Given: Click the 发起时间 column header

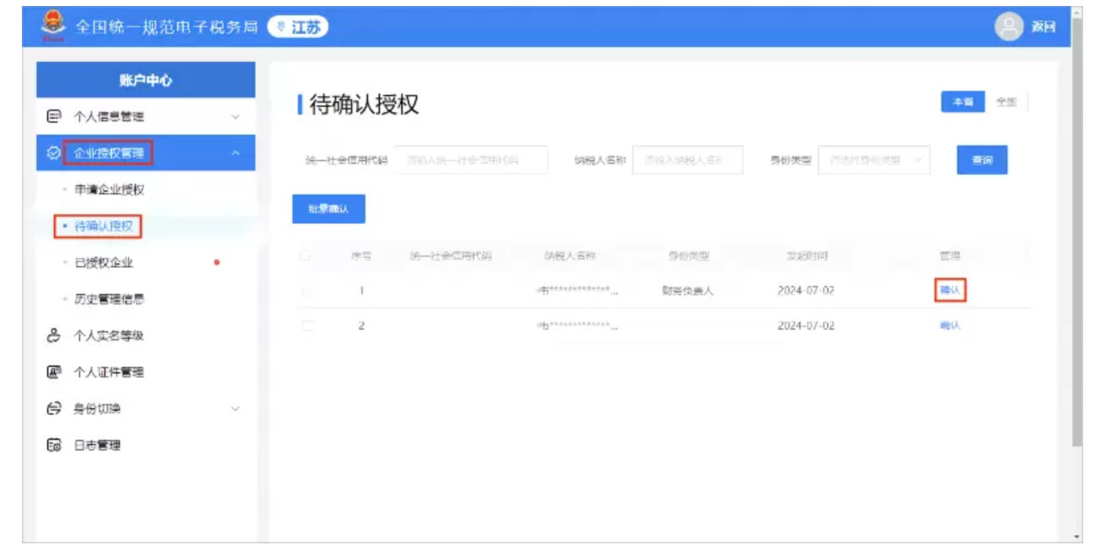Looking at the screenshot, I should pos(807,255).
